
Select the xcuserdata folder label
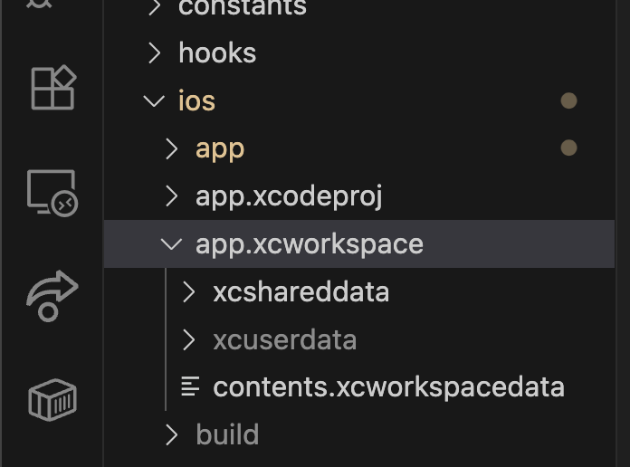click(x=285, y=340)
